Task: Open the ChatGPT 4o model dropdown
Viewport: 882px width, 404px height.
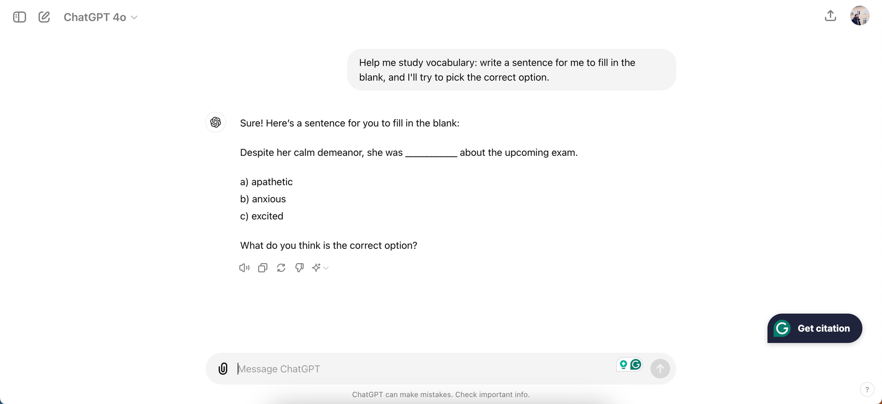Action: (x=100, y=17)
